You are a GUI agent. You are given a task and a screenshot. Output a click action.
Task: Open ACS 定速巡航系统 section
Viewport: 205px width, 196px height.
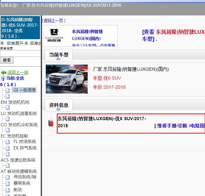pyautogui.click(x=18, y=160)
